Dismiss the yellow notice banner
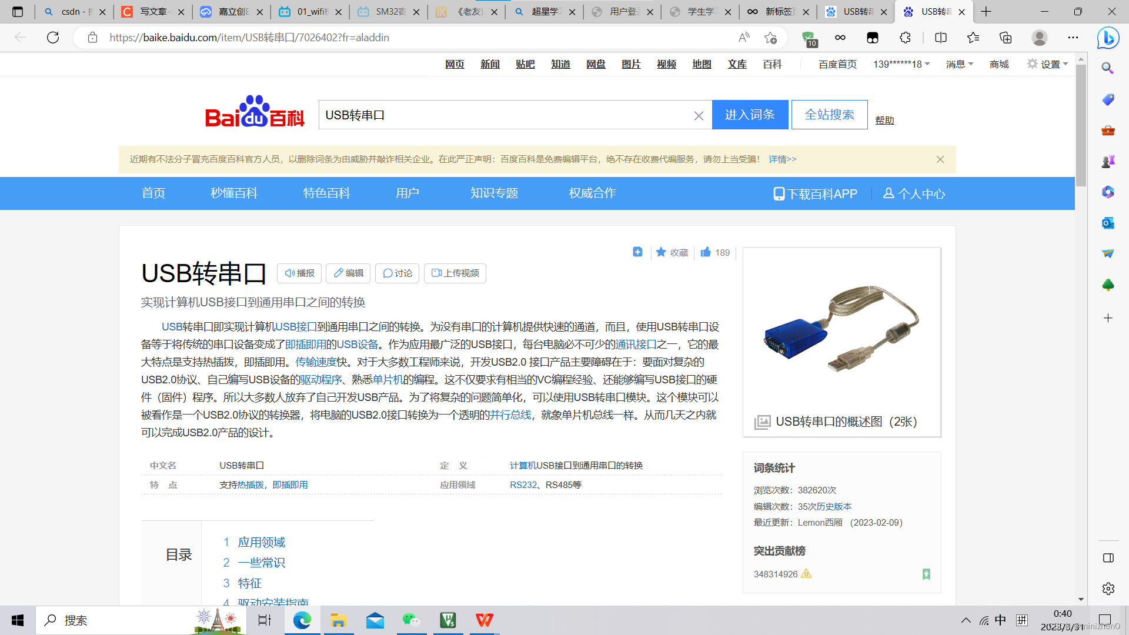The image size is (1129, 635). [x=940, y=159]
